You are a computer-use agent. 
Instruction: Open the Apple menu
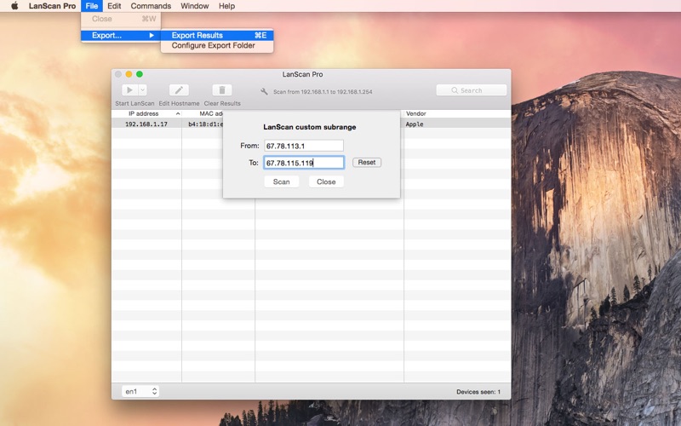pos(14,6)
